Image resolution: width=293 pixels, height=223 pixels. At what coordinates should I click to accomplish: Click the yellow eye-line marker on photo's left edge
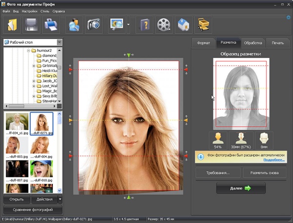coord(70,120)
